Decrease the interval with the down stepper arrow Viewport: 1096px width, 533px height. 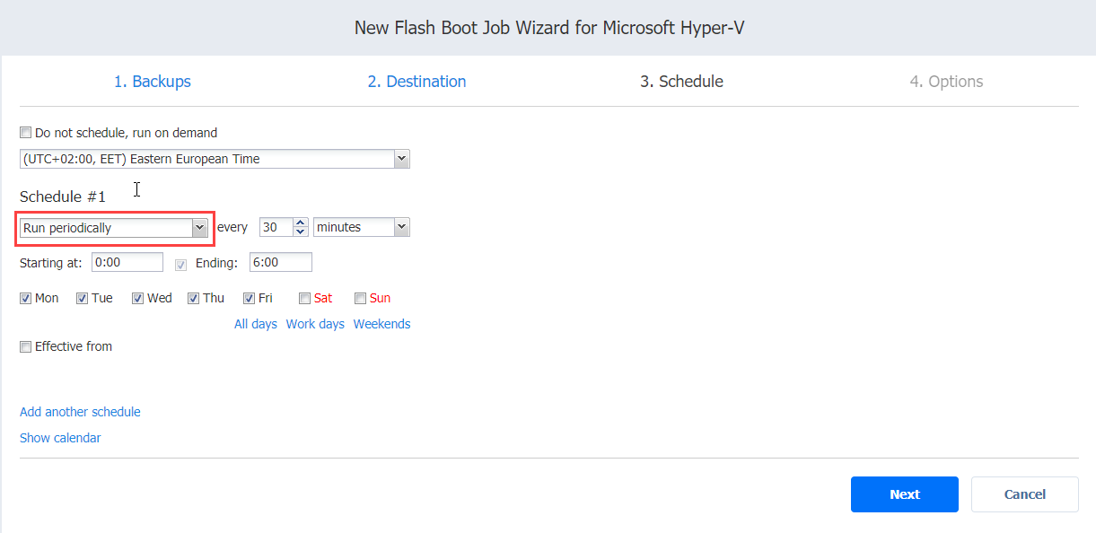point(301,232)
